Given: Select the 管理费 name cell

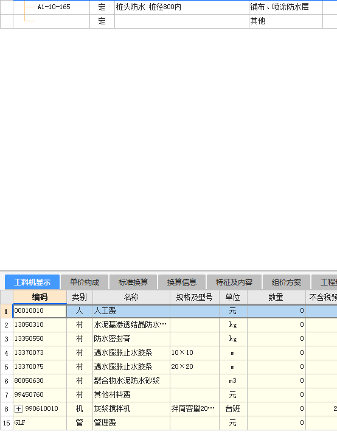Looking at the screenshot, I should point(131,423).
